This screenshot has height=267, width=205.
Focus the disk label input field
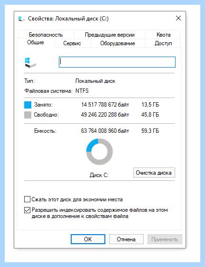coord(117,62)
